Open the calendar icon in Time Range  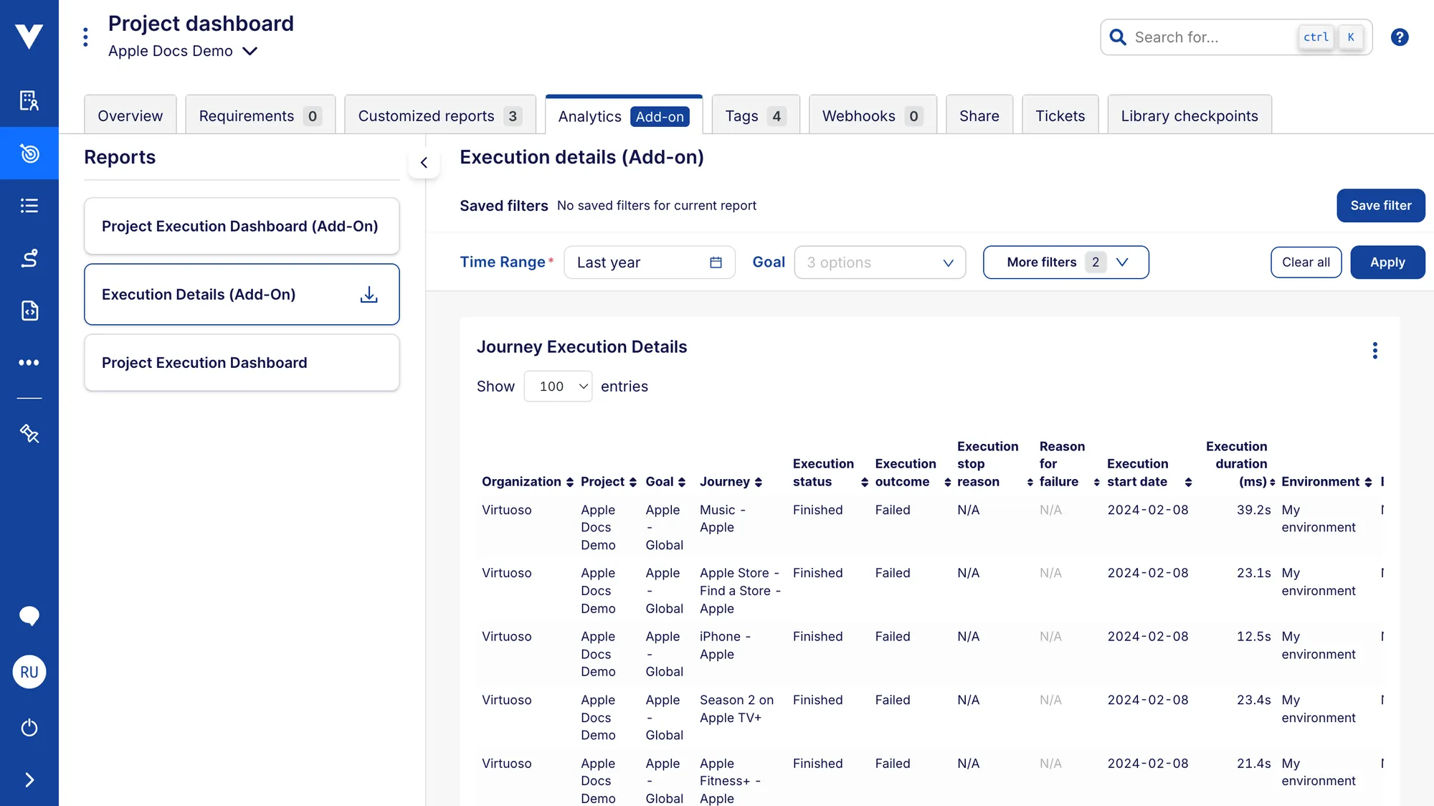click(715, 262)
